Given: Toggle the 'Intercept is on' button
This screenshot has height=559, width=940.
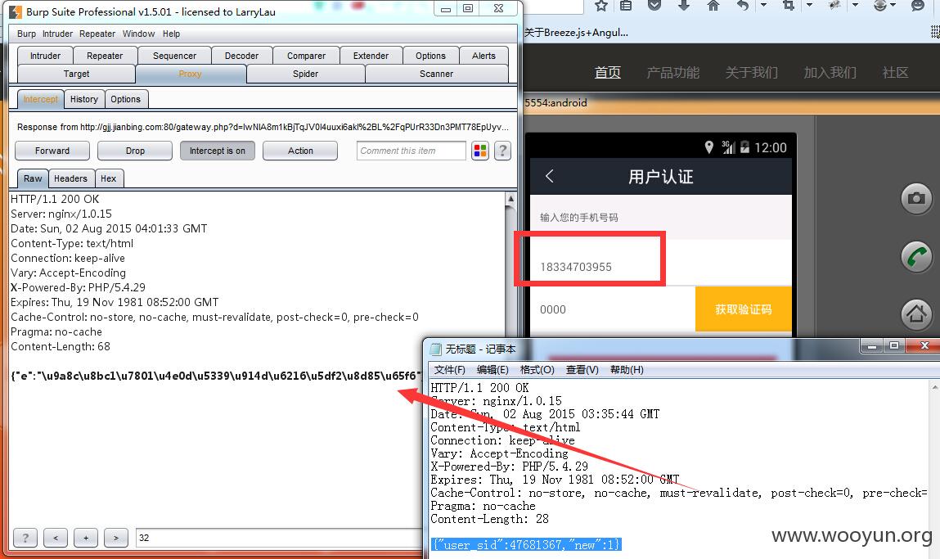Looking at the screenshot, I should coord(217,151).
